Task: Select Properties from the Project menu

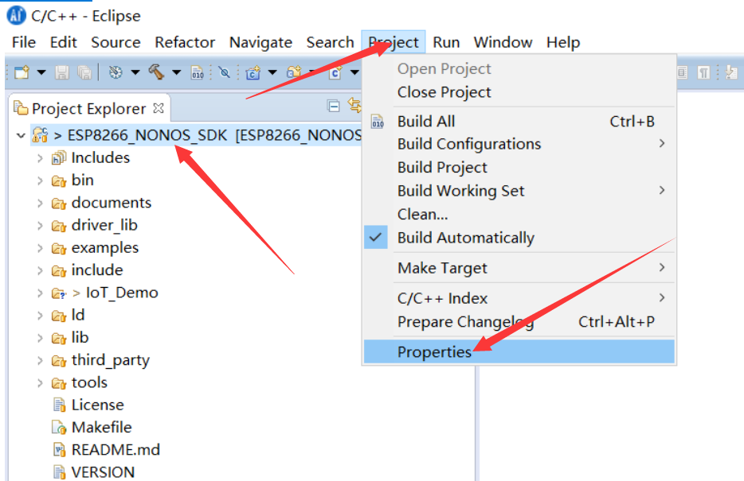Action: tap(434, 350)
